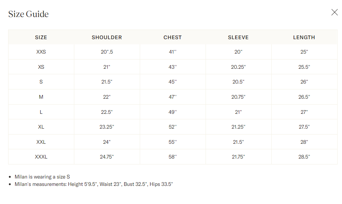The width and height of the screenshot is (342, 204).
Task: Select the L size row label
Action: point(41,112)
